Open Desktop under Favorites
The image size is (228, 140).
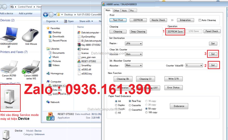[55, 32]
